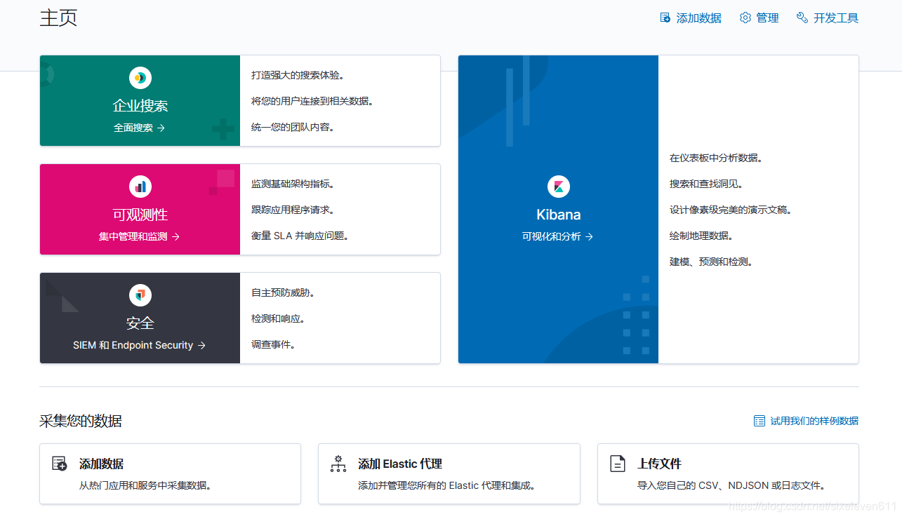Follow the 集中管理和监测 link
902x519 pixels.
coord(139,237)
